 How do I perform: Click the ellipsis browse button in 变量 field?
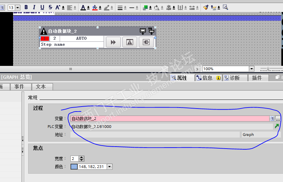pos(278,119)
